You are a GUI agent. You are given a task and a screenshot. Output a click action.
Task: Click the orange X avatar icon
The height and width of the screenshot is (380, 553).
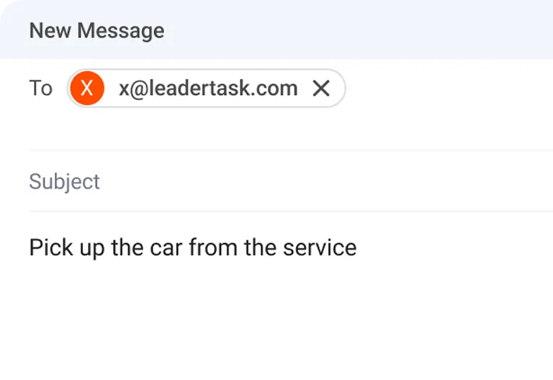click(x=86, y=89)
